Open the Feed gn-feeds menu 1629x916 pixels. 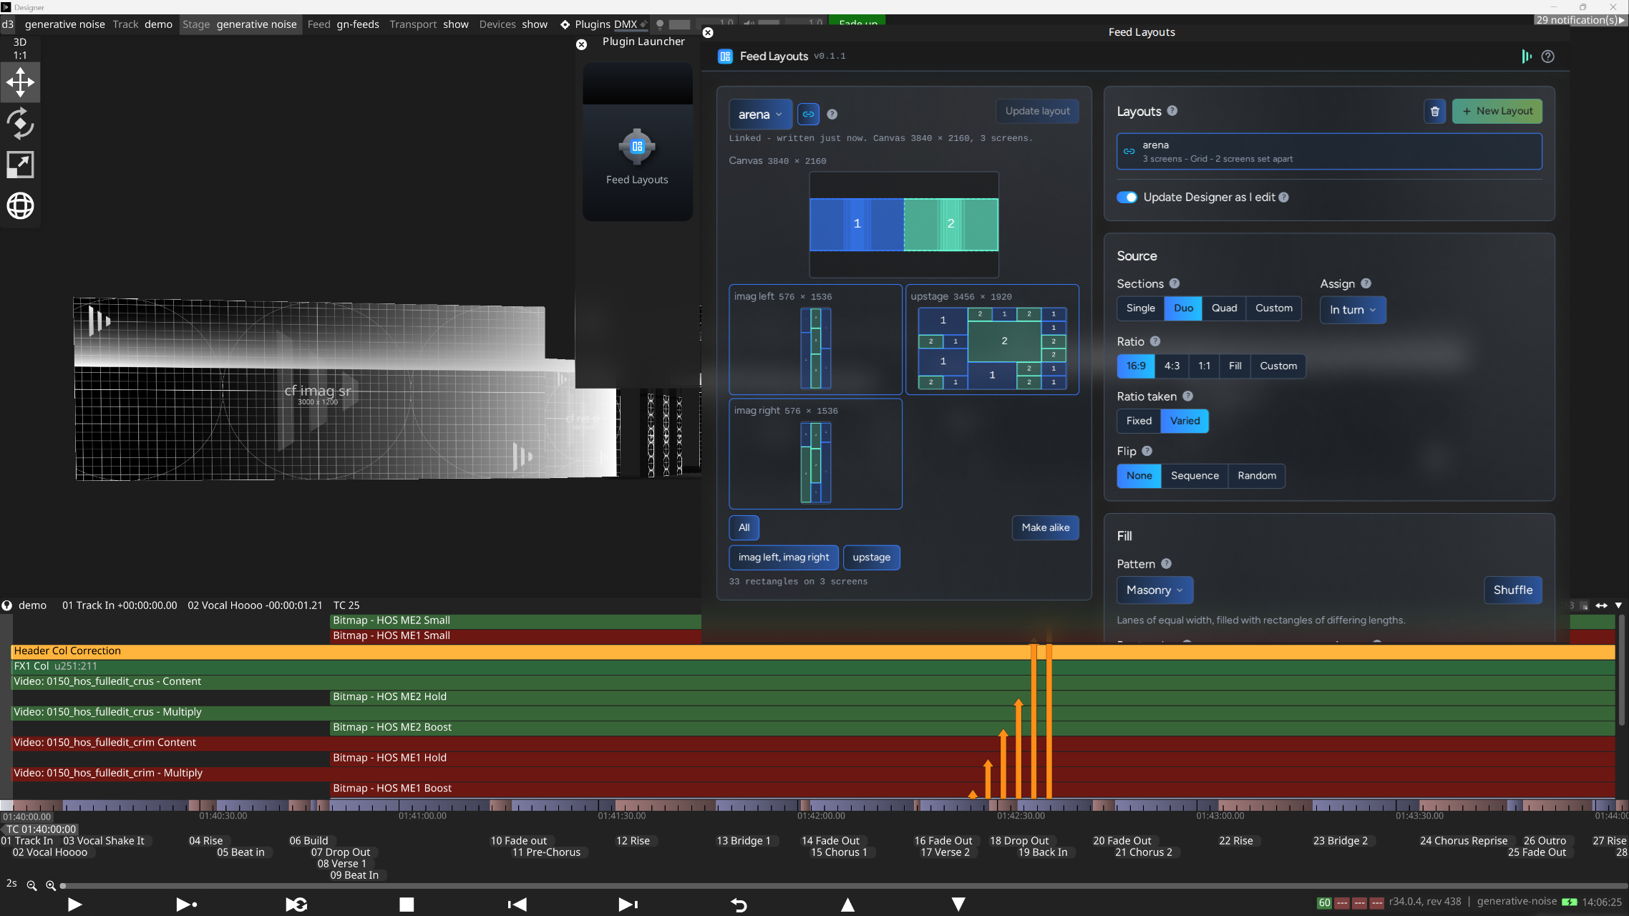click(344, 24)
